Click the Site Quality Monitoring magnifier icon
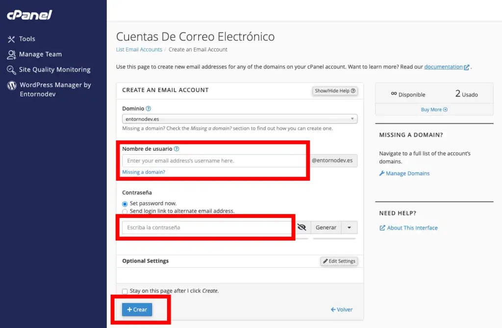Screen dimensions: 502x328 point(11,70)
